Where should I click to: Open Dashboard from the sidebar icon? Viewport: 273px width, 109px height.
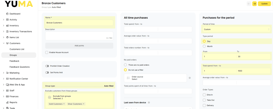tap(7, 14)
